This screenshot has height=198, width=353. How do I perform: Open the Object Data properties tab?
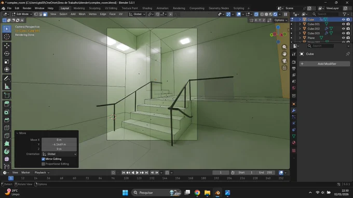294,136
